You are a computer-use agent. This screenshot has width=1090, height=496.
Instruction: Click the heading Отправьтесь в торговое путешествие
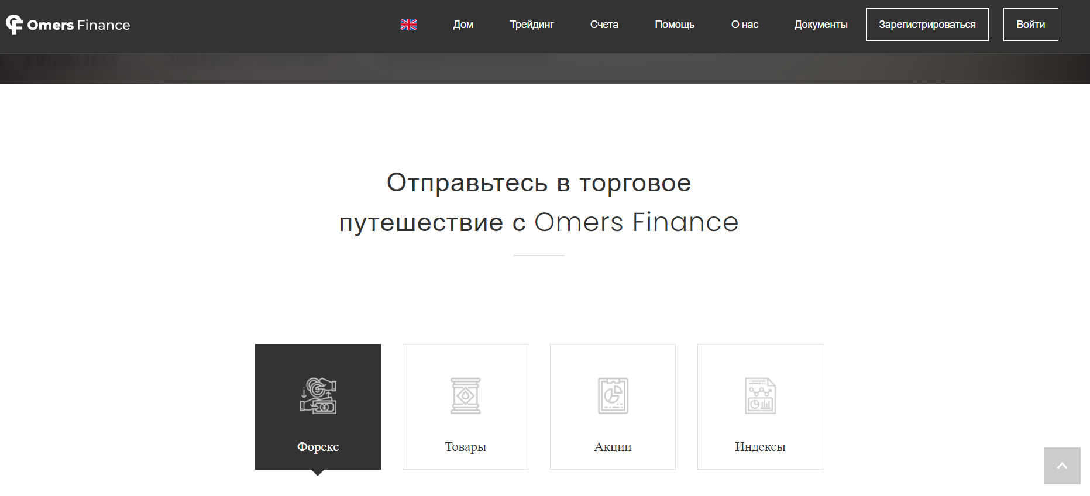539,202
